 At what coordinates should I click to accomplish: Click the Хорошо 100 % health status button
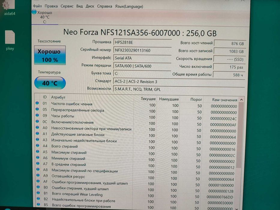pos(50,55)
